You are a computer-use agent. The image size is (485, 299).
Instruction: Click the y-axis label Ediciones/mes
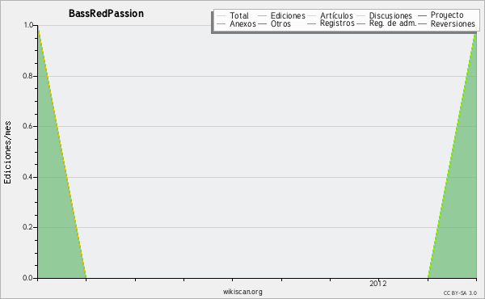point(7,153)
